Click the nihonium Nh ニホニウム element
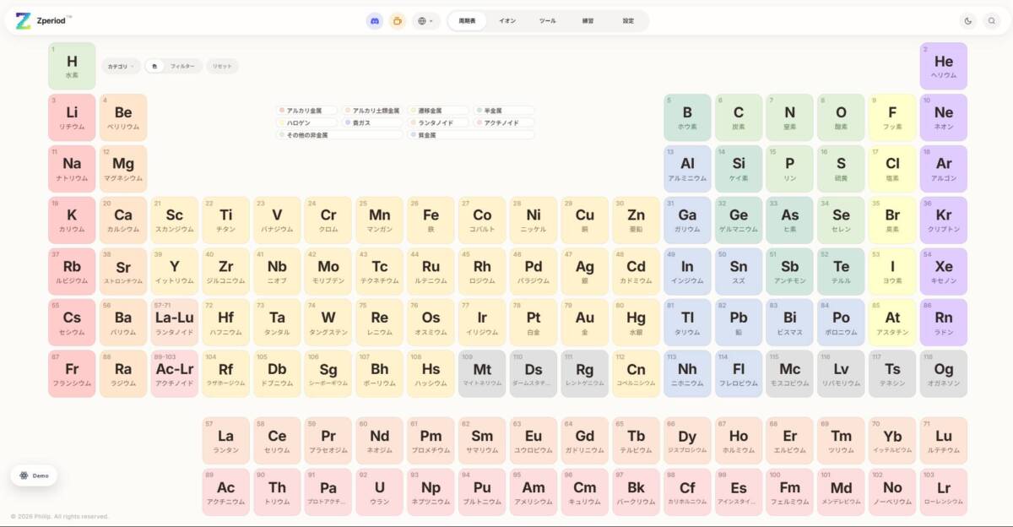 [x=687, y=374]
